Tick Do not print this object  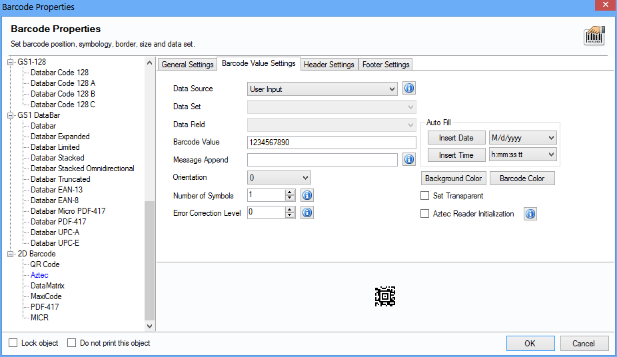pos(72,343)
